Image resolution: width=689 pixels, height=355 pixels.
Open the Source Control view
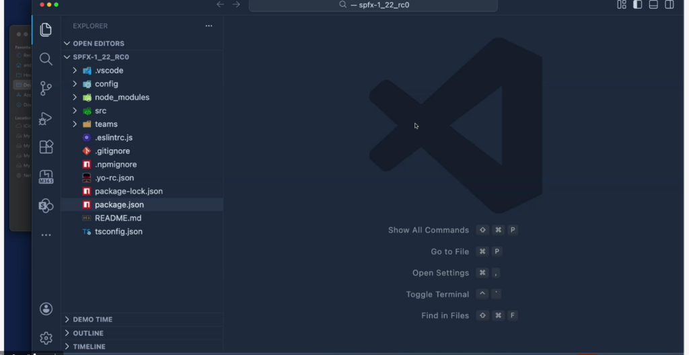click(x=46, y=88)
